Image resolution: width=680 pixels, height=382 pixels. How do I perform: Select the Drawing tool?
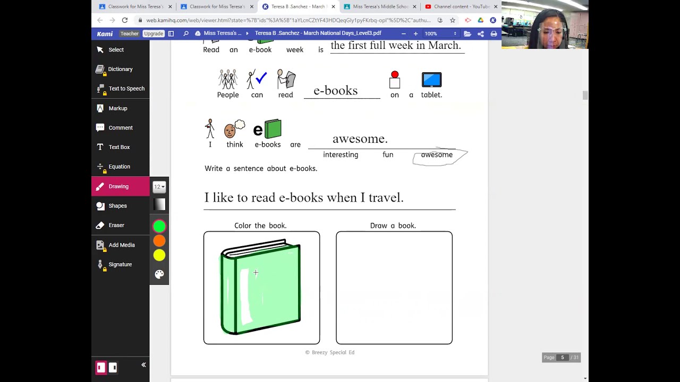(121, 186)
